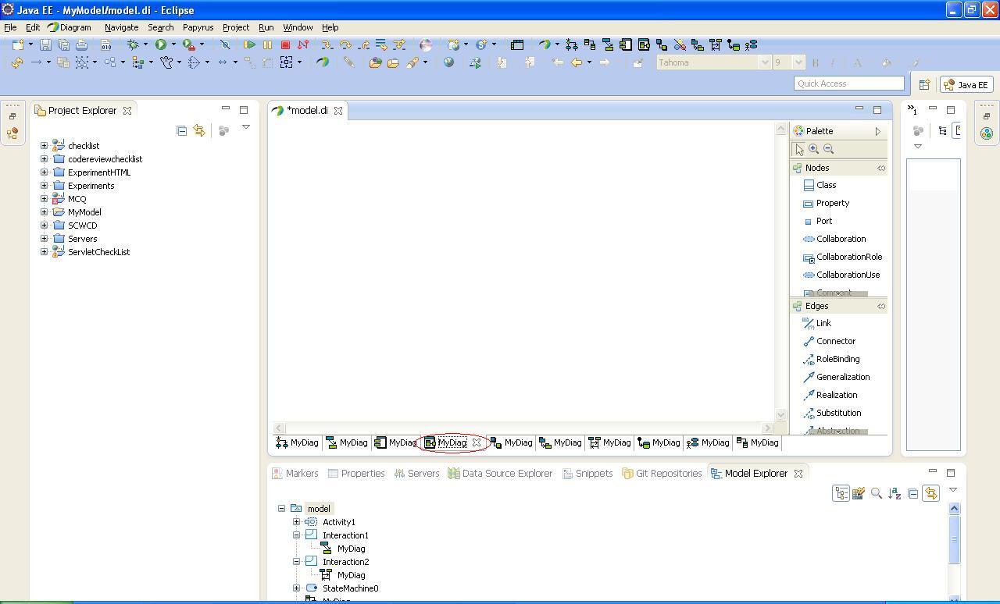Select the Port node tool
Image resolution: width=1000 pixels, height=604 pixels.
817,221
